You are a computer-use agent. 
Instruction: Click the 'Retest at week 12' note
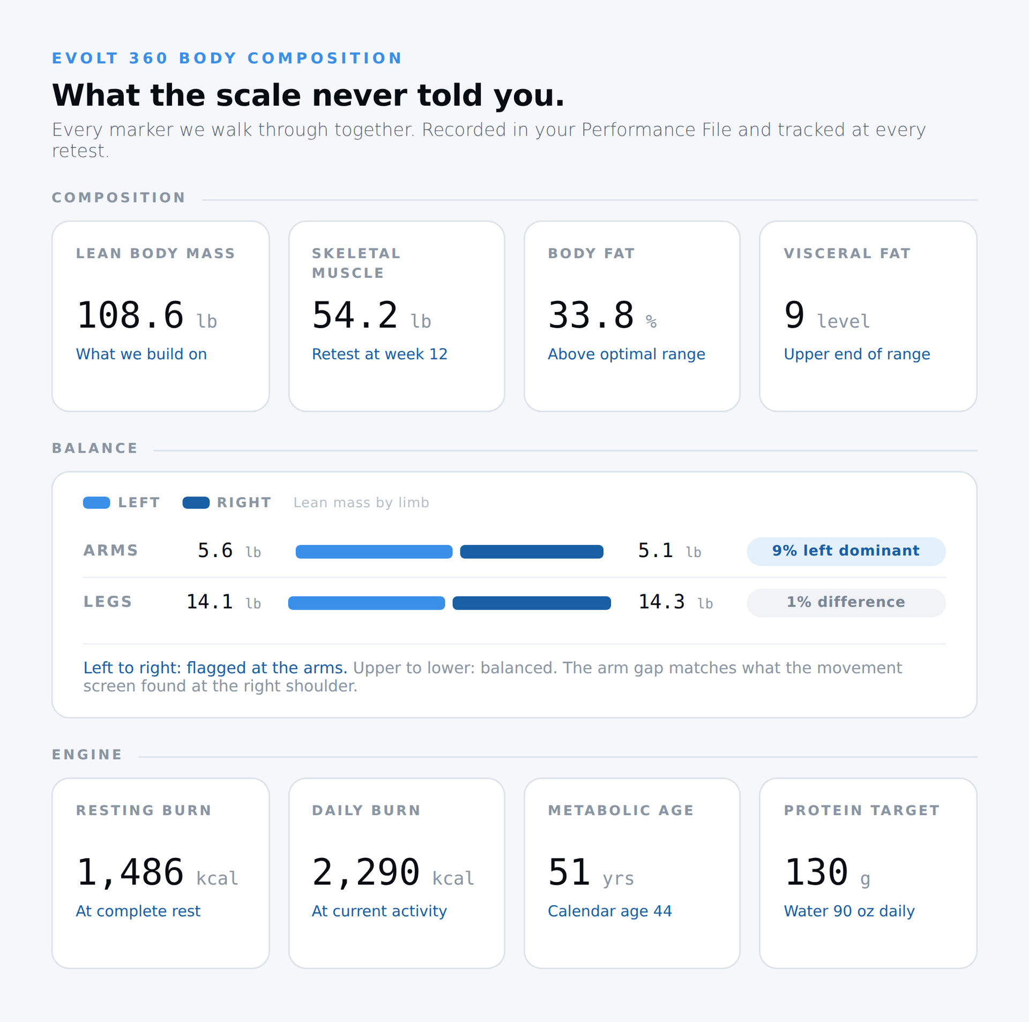pyautogui.click(x=379, y=354)
